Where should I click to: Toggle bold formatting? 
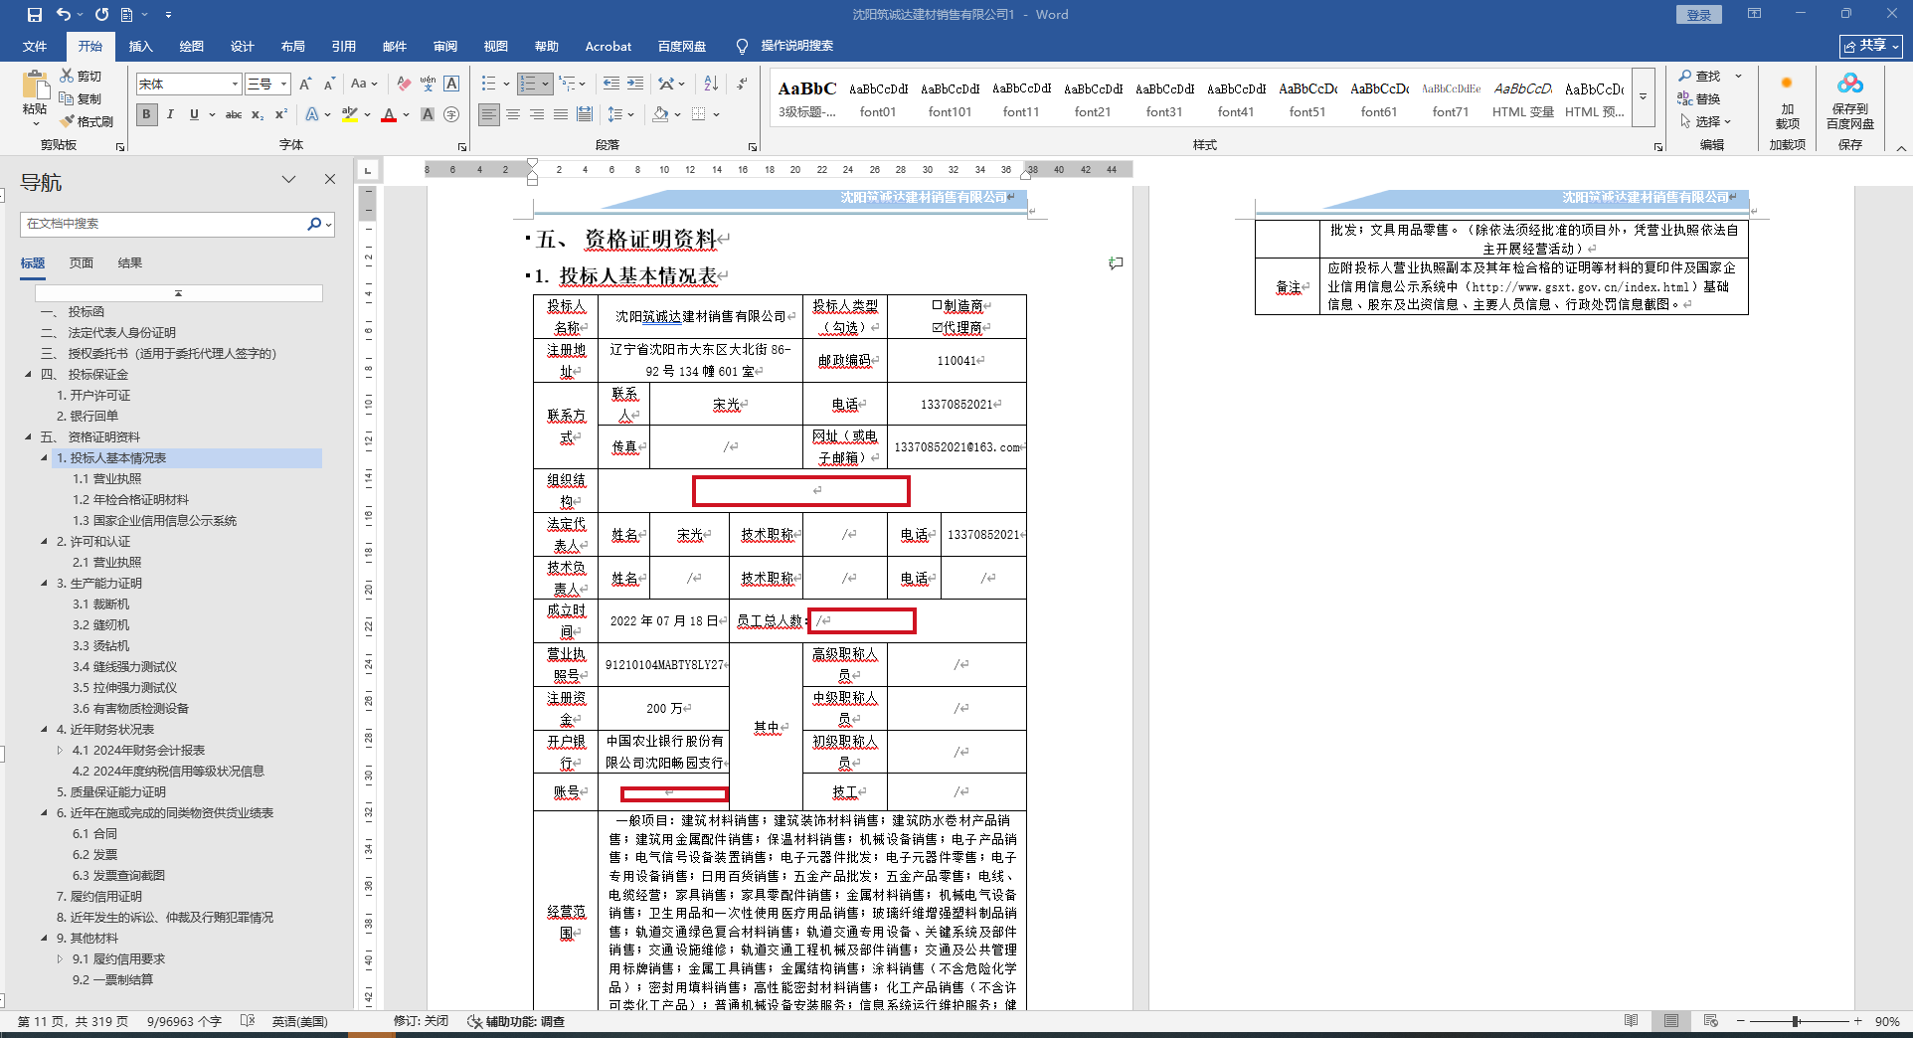(147, 114)
